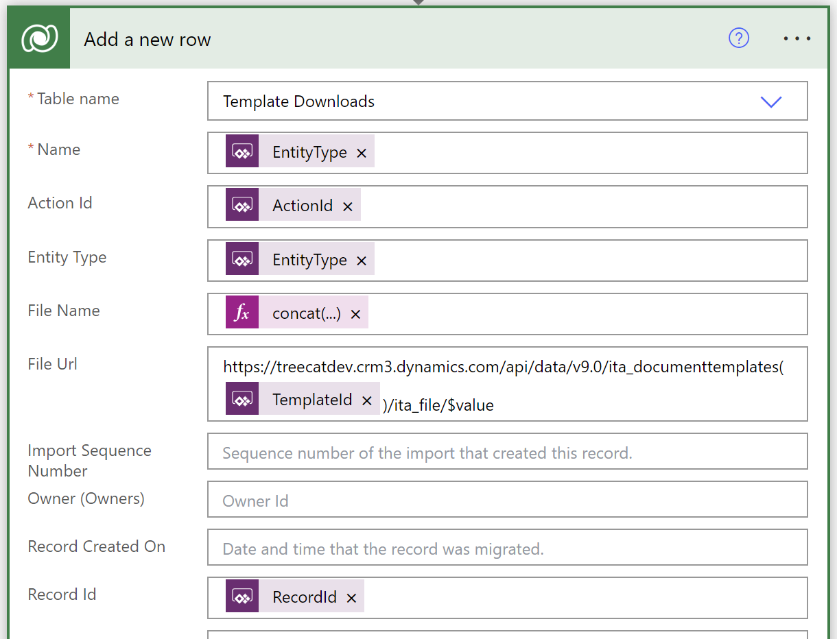Screen dimensions: 837x639
Task: Click the Dataverse connector icon in the header
Action: coord(39,38)
